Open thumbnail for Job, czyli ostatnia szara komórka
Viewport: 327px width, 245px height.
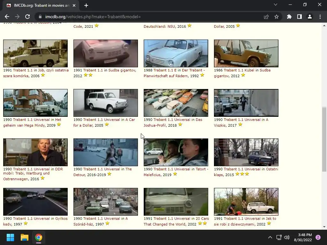tap(35, 53)
